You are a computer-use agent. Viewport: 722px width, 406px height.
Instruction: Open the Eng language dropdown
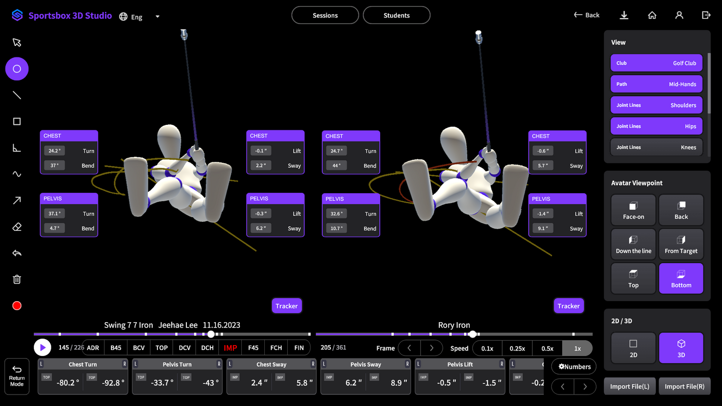[x=140, y=16]
